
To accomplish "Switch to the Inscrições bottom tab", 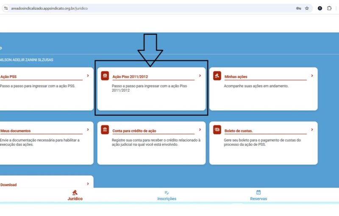I will [x=167, y=195].
